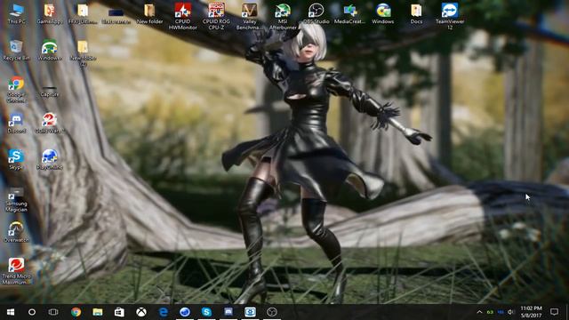Select the MediaCreationTool desktop icon

coord(349,14)
